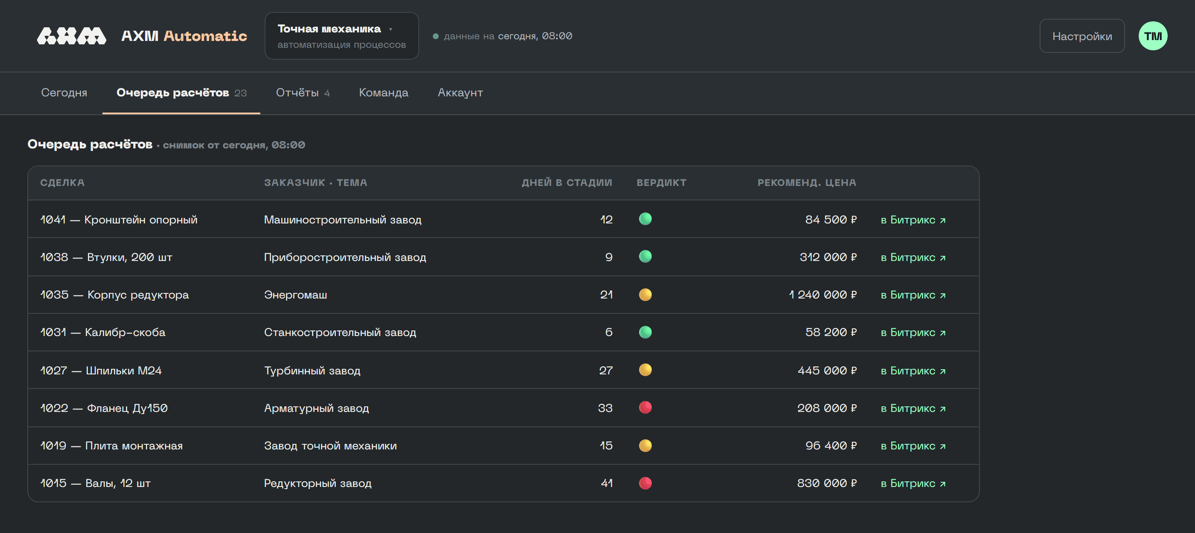Select the Очередь расчётов tab
This screenshot has width=1195, height=533.
(181, 93)
